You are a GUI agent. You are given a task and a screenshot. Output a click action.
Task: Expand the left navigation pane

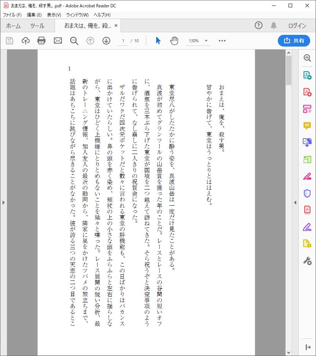3,202
